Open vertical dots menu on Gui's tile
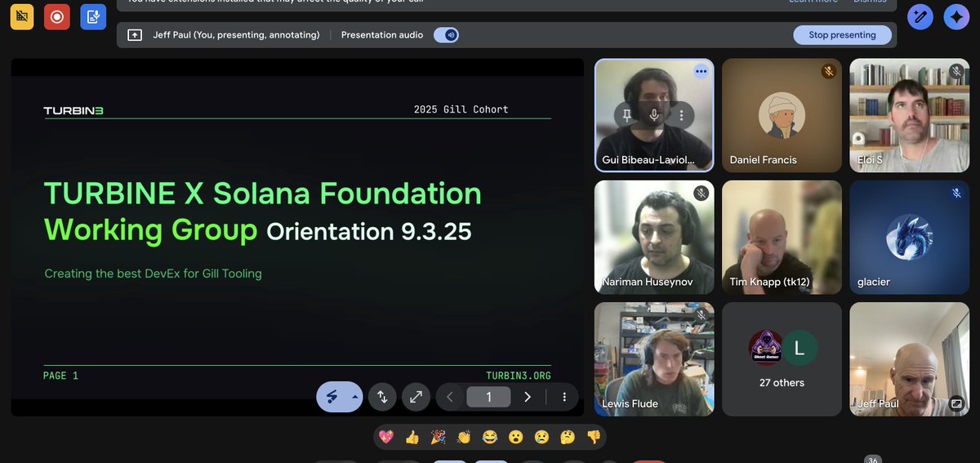The image size is (980, 463). coord(681,115)
